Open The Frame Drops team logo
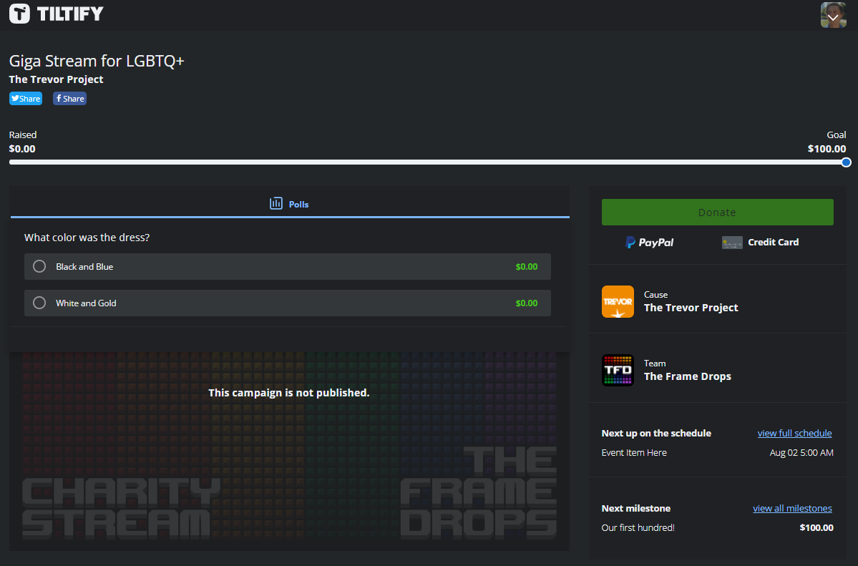858x566 pixels. [x=618, y=371]
